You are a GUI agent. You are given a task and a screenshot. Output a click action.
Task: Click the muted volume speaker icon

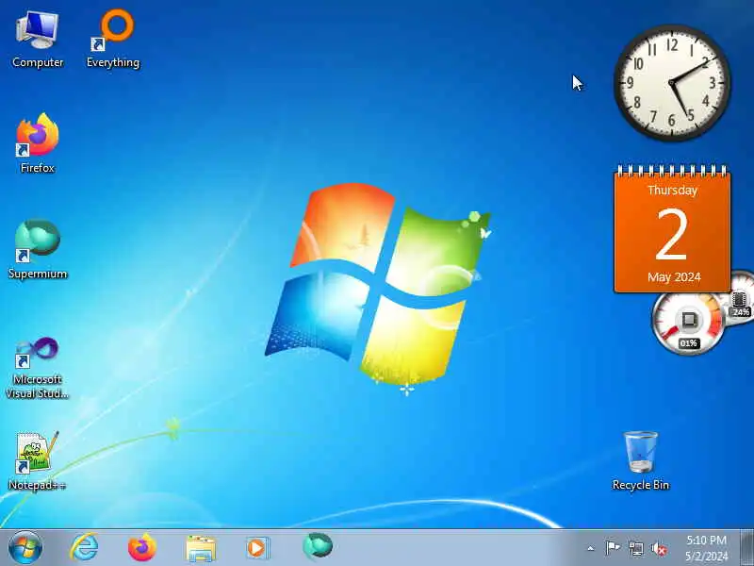coord(659,548)
